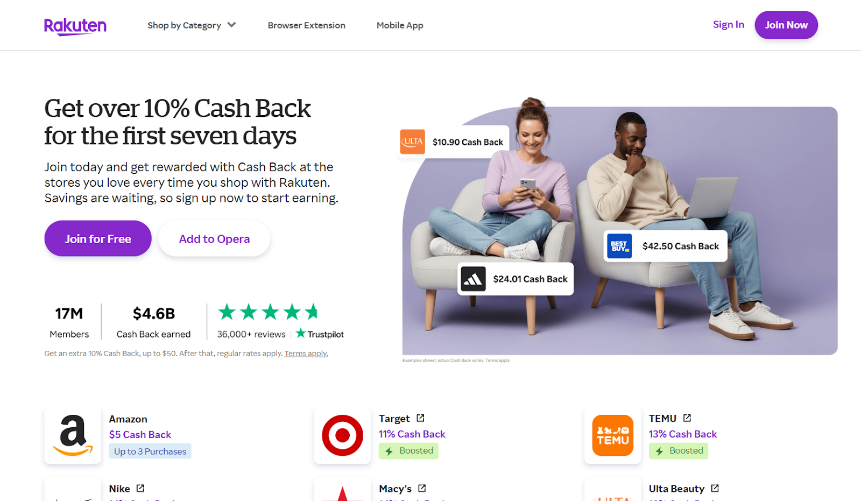
Task: Click the Trustpilot star logo
Action: click(301, 334)
